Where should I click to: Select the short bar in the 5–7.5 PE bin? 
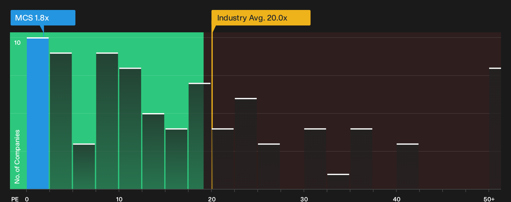point(84,167)
